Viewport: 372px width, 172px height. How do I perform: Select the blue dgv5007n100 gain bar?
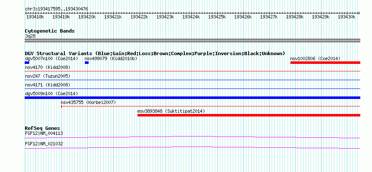click(27, 63)
